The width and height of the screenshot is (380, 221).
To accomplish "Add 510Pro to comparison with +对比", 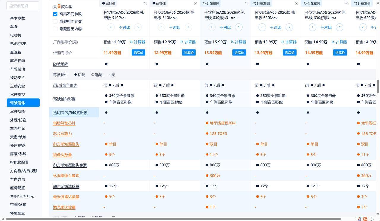I will click(x=124, y=27).
